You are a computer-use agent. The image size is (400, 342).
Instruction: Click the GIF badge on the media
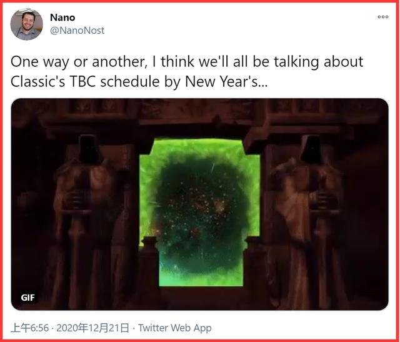click(27, 298)
